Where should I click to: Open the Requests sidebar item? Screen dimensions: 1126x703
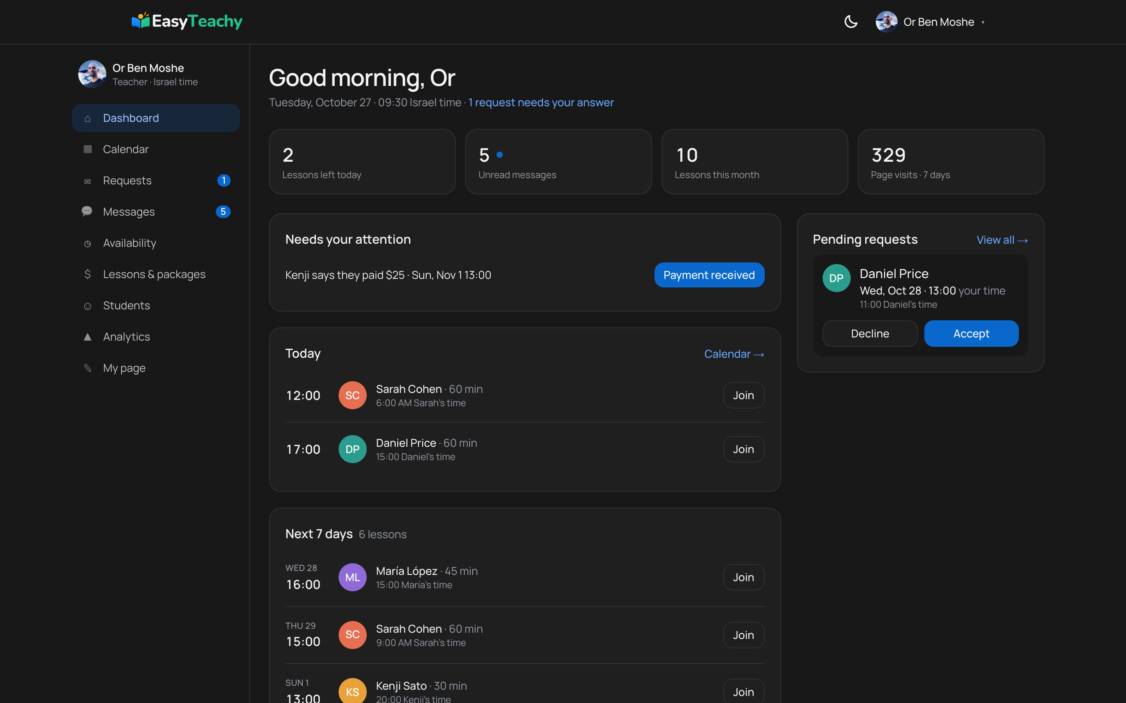click(x=156, y=180)
